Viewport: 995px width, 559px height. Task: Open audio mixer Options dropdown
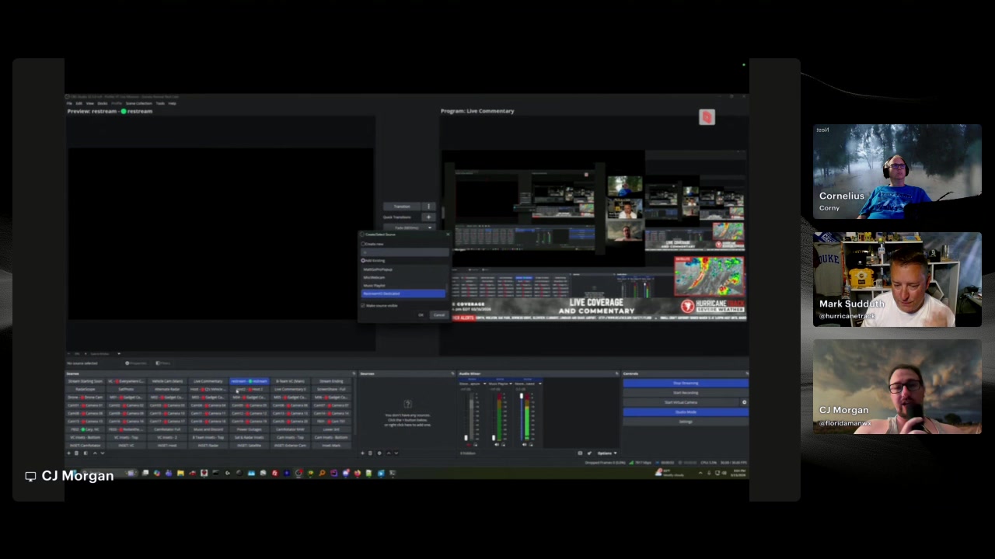point(606,453)
